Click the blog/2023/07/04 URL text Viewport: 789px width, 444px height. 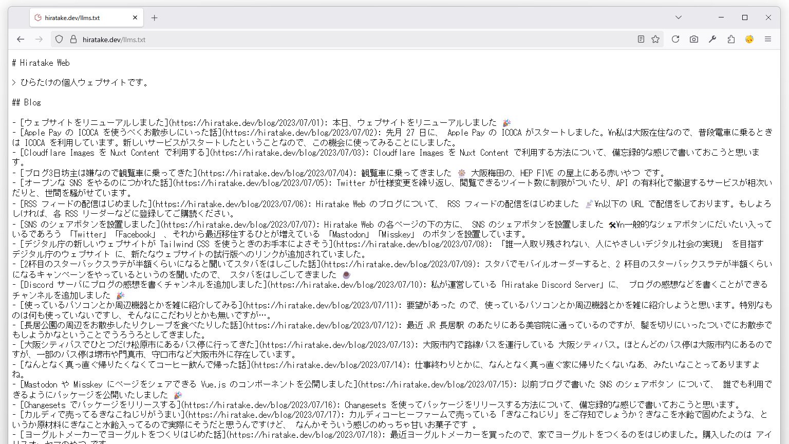click(x=277, y=173)
